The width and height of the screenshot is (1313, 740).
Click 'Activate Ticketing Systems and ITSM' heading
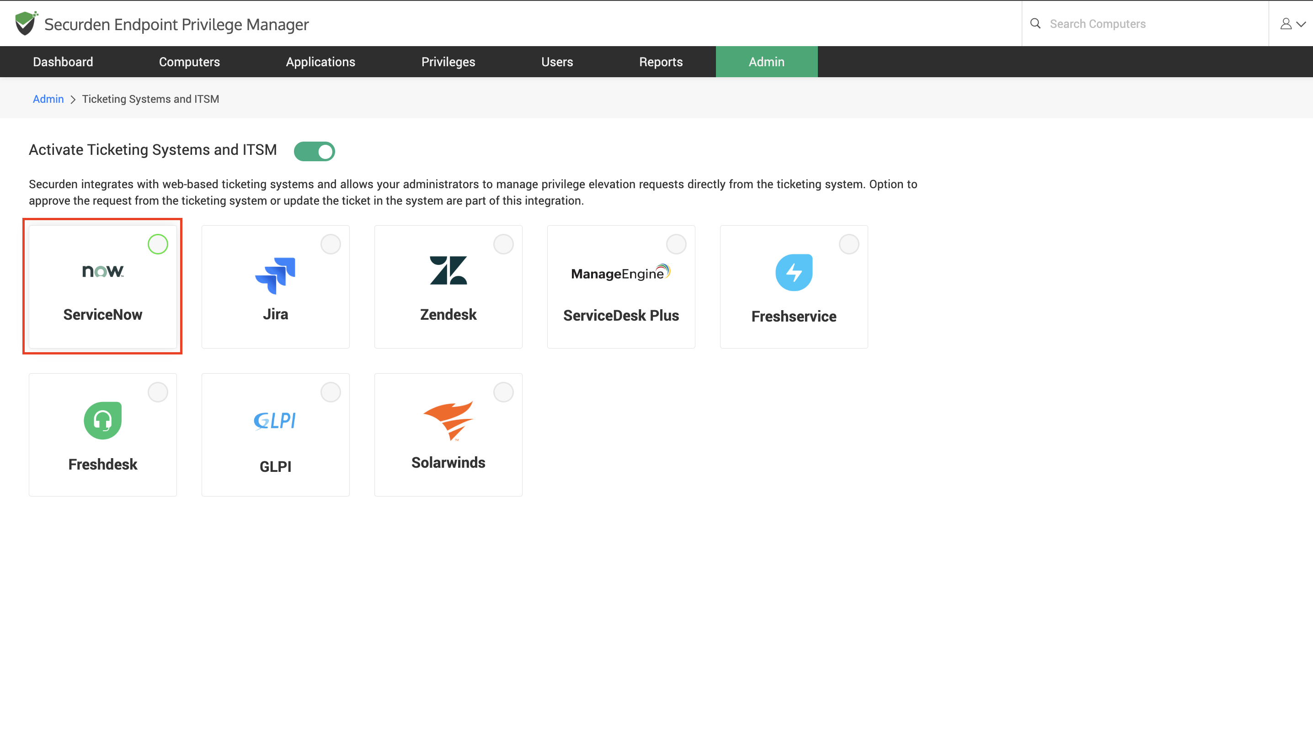pos(152,150)
